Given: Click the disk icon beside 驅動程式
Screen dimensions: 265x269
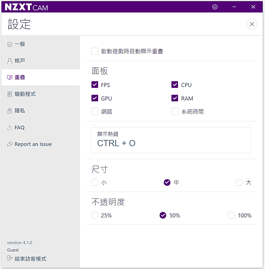Looking at the screenshot, I should point(9,94).
